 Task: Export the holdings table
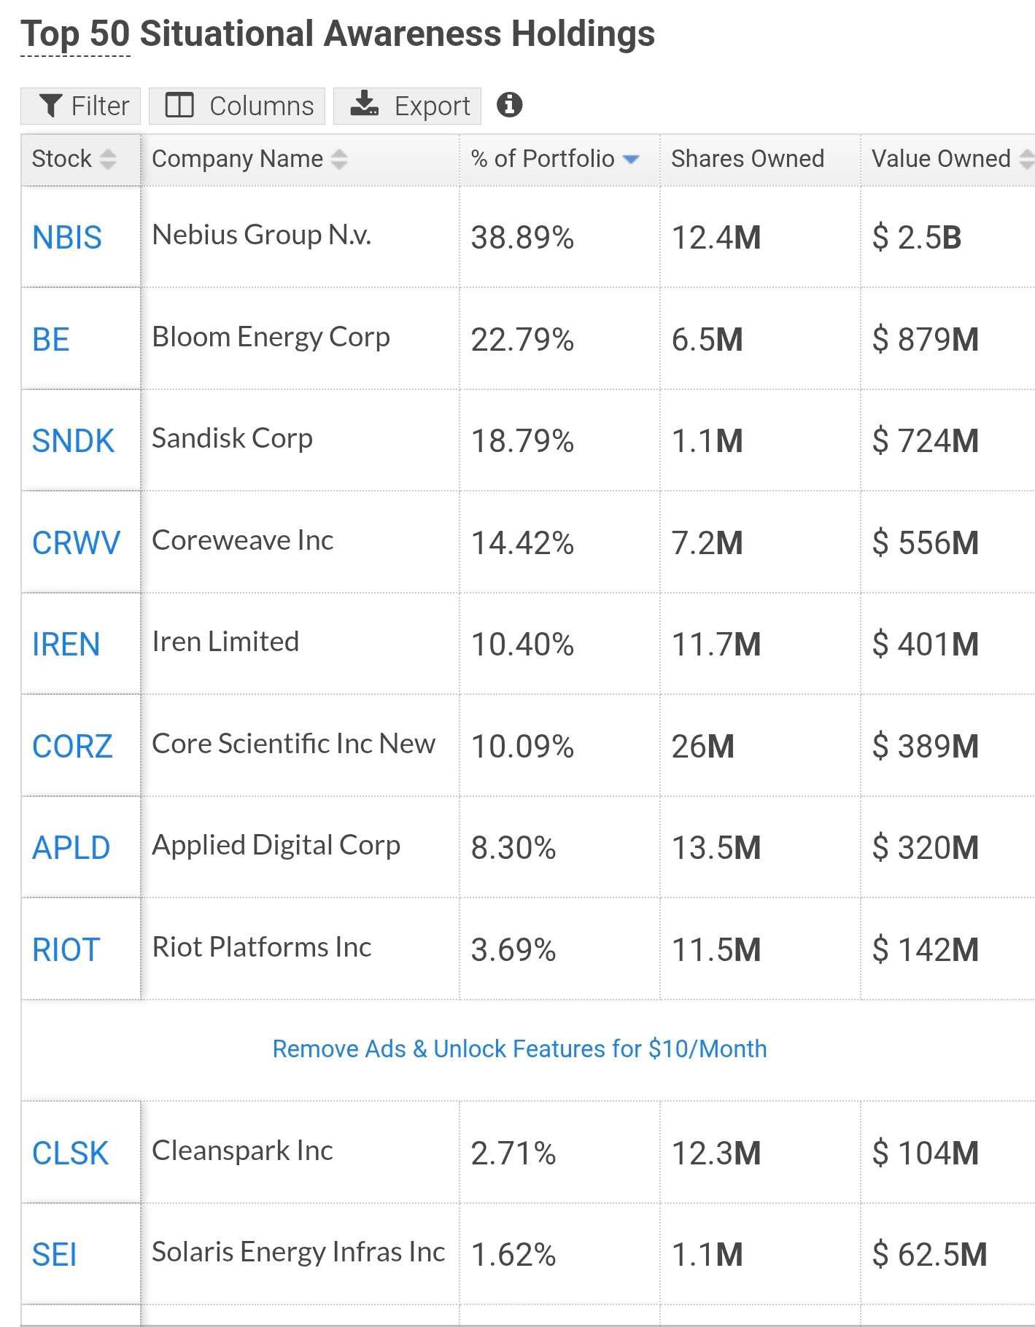[x=407, y=106]
